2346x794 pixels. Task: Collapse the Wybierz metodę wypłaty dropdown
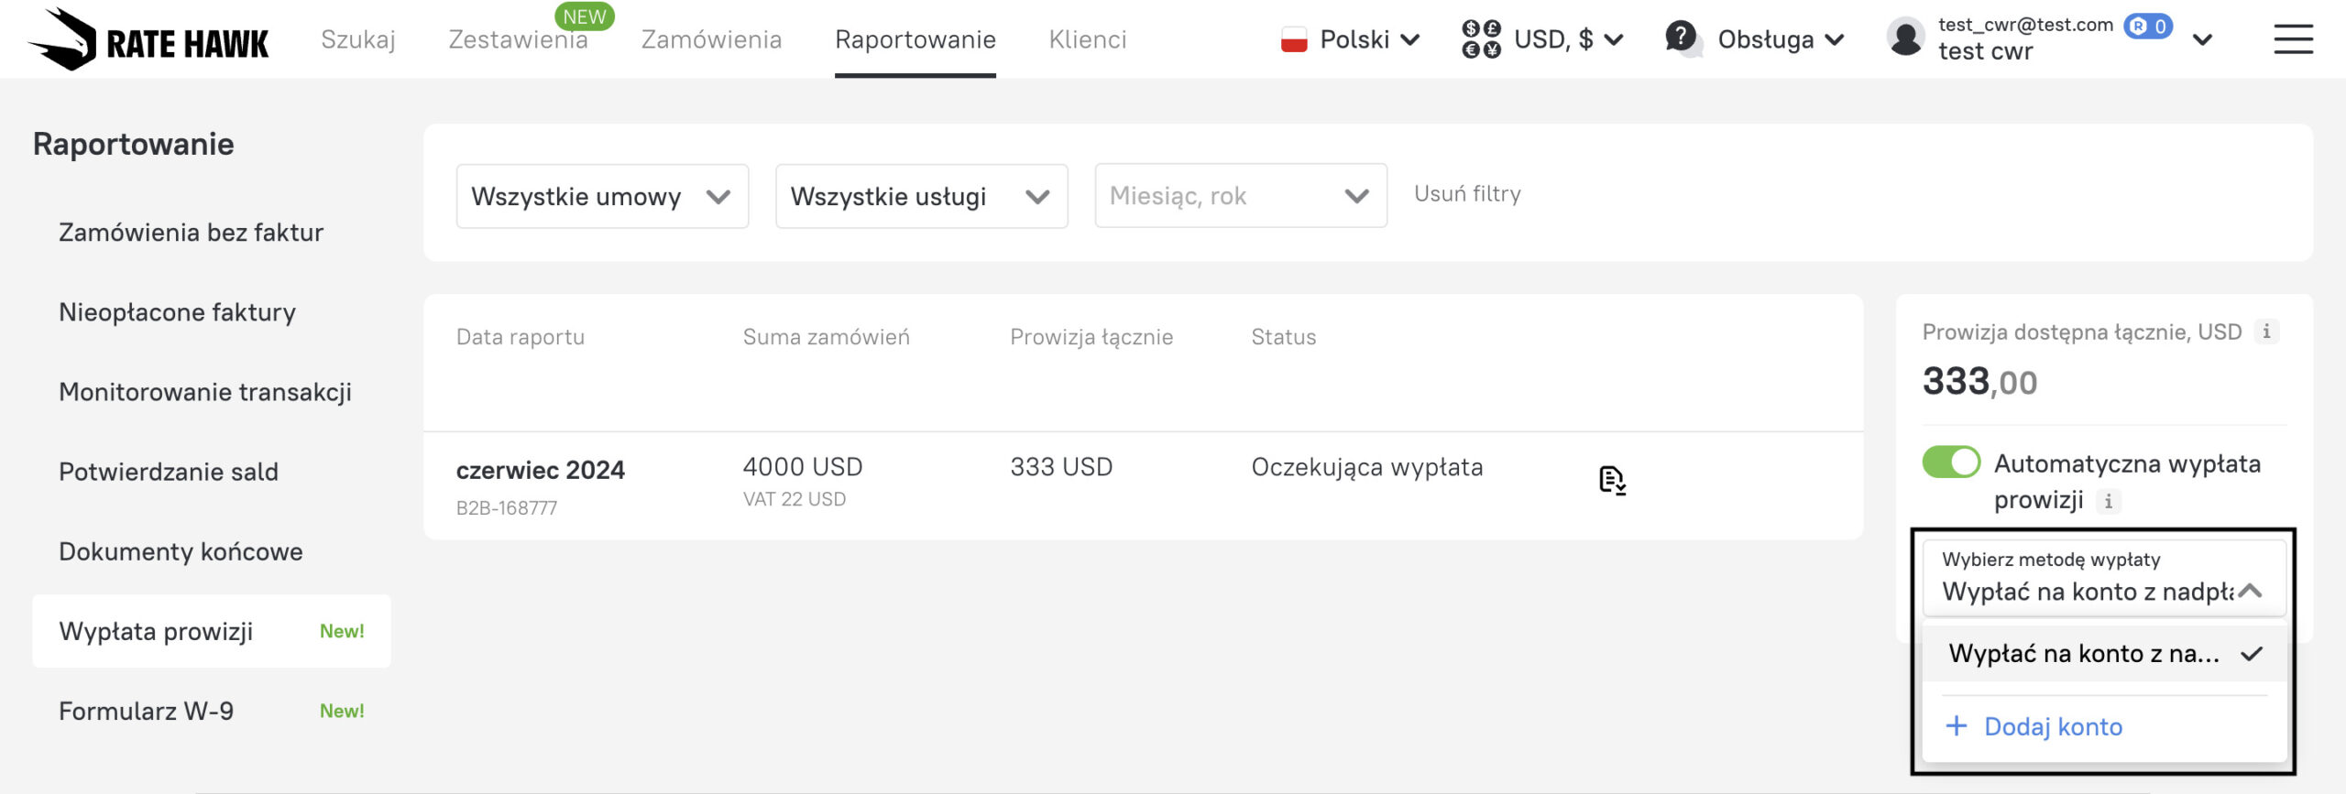coord(2250,591)
